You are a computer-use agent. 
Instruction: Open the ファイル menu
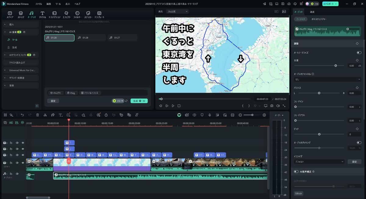38,4
